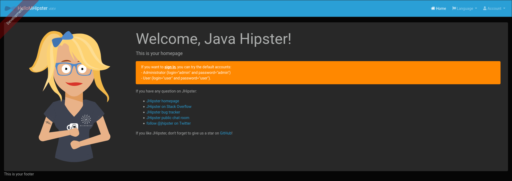Screen dimensions: 512x181
Task: Click the 'This is your footer' text
Action: [19, 174]
